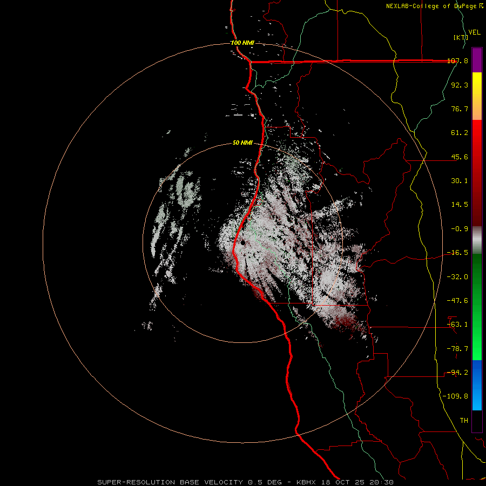
Task: Click the -0.9 velocity scale value
Action: [460, 229]
